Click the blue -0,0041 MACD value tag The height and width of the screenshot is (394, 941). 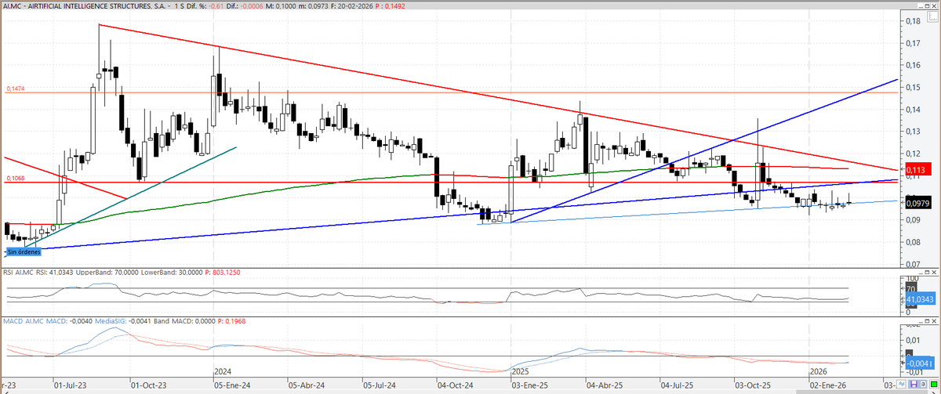point(921,364)
